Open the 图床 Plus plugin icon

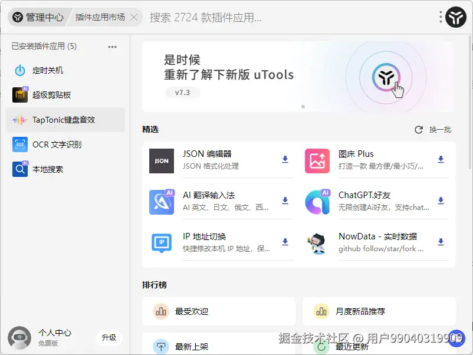317,161
